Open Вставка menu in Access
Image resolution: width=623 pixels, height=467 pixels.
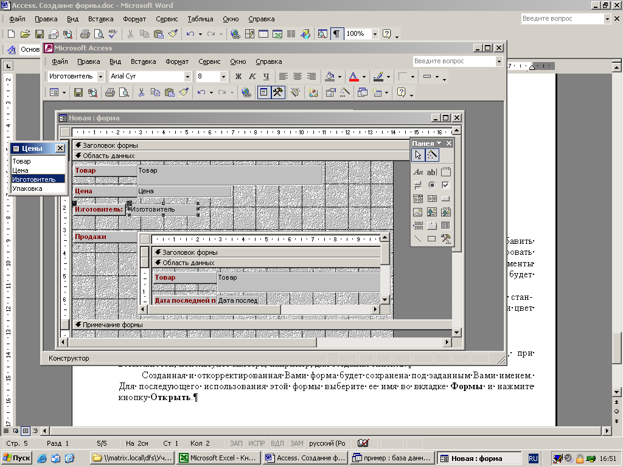click(143, 61)
